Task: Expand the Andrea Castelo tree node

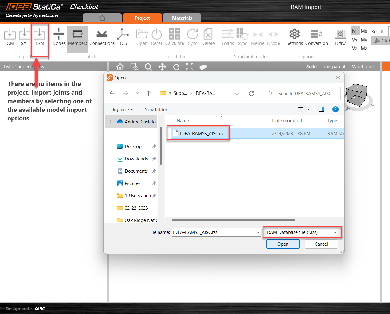Action: 111,122
